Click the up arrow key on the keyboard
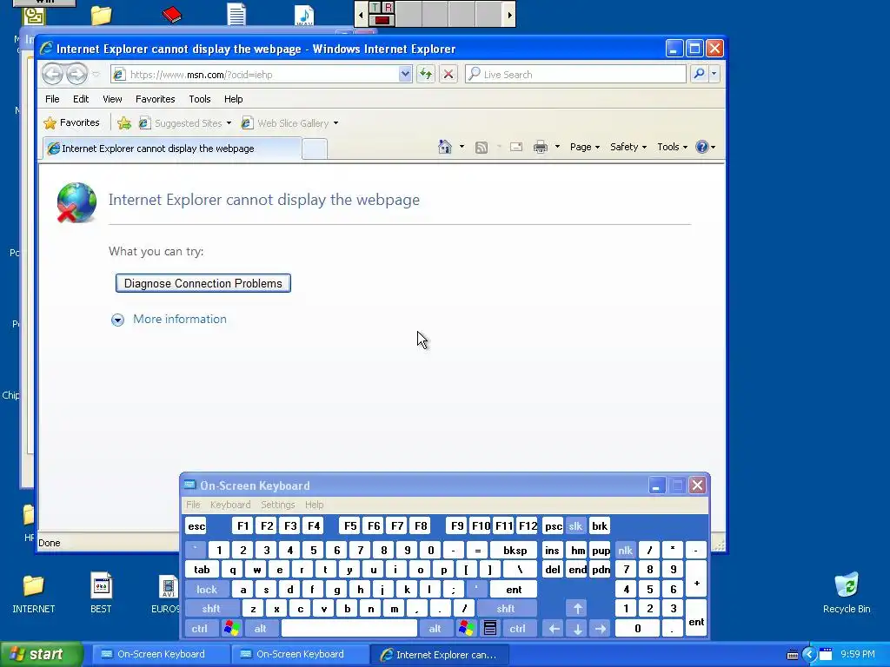 coord(577,609)
